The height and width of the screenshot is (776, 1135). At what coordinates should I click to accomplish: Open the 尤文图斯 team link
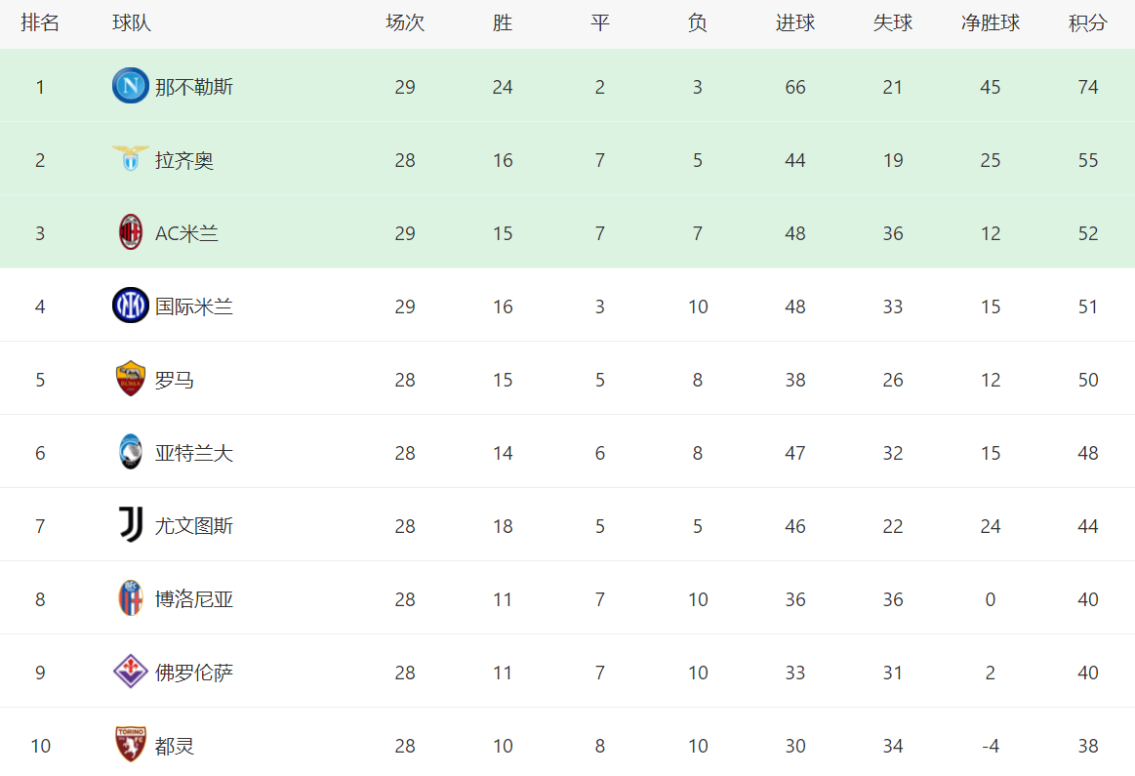(194, 526)
